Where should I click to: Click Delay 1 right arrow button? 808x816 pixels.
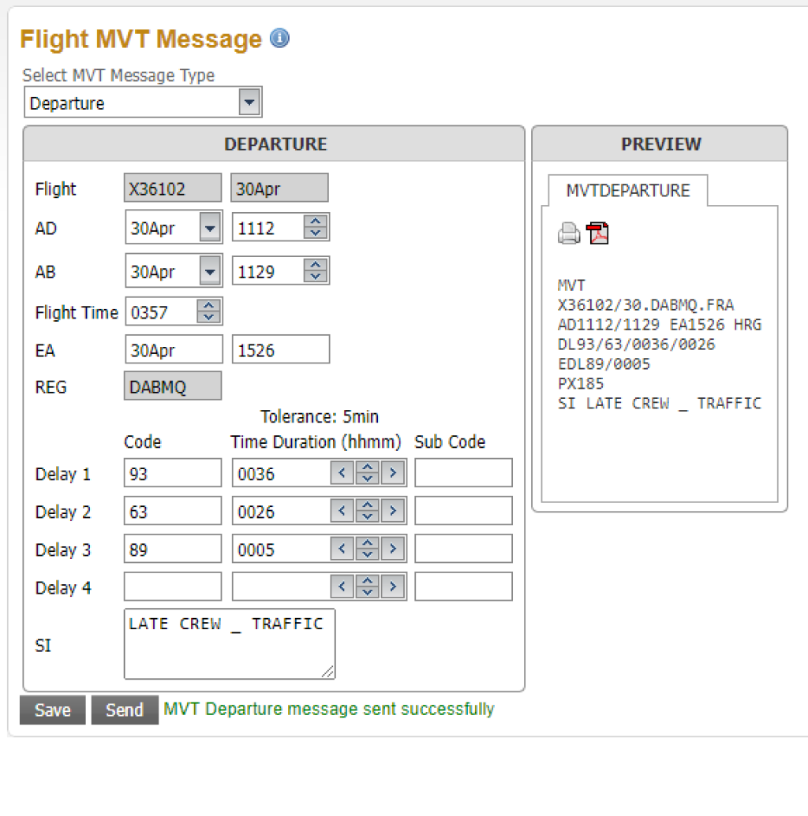(392, 474)
